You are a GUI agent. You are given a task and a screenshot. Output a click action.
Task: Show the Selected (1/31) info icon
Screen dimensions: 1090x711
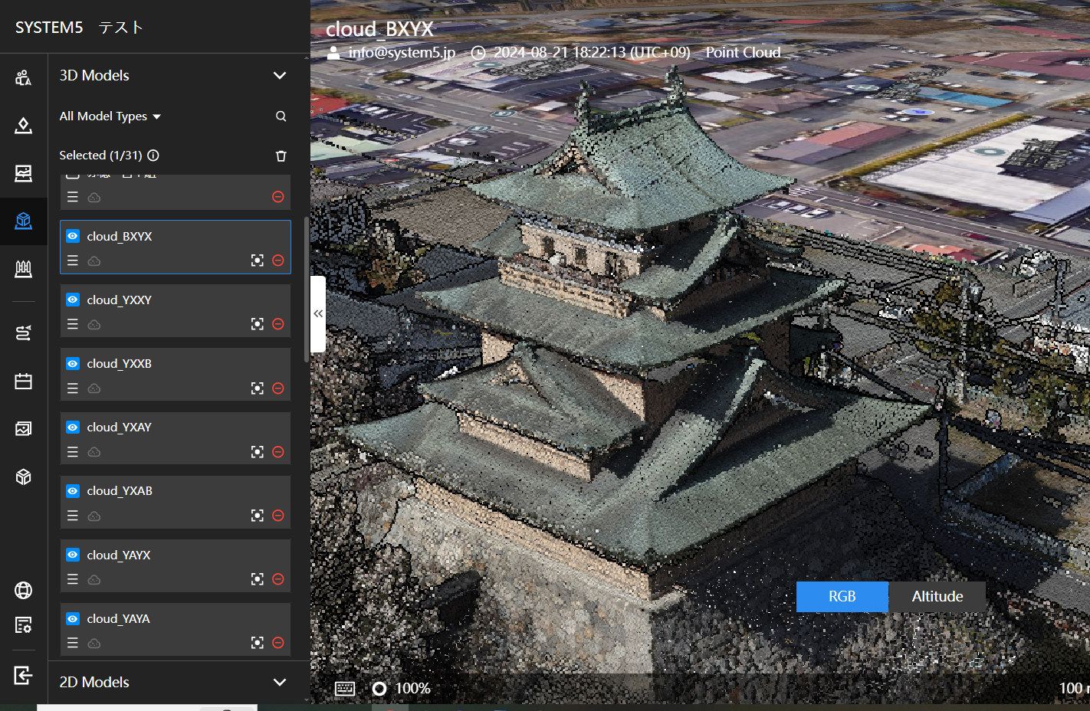(153, 156)
